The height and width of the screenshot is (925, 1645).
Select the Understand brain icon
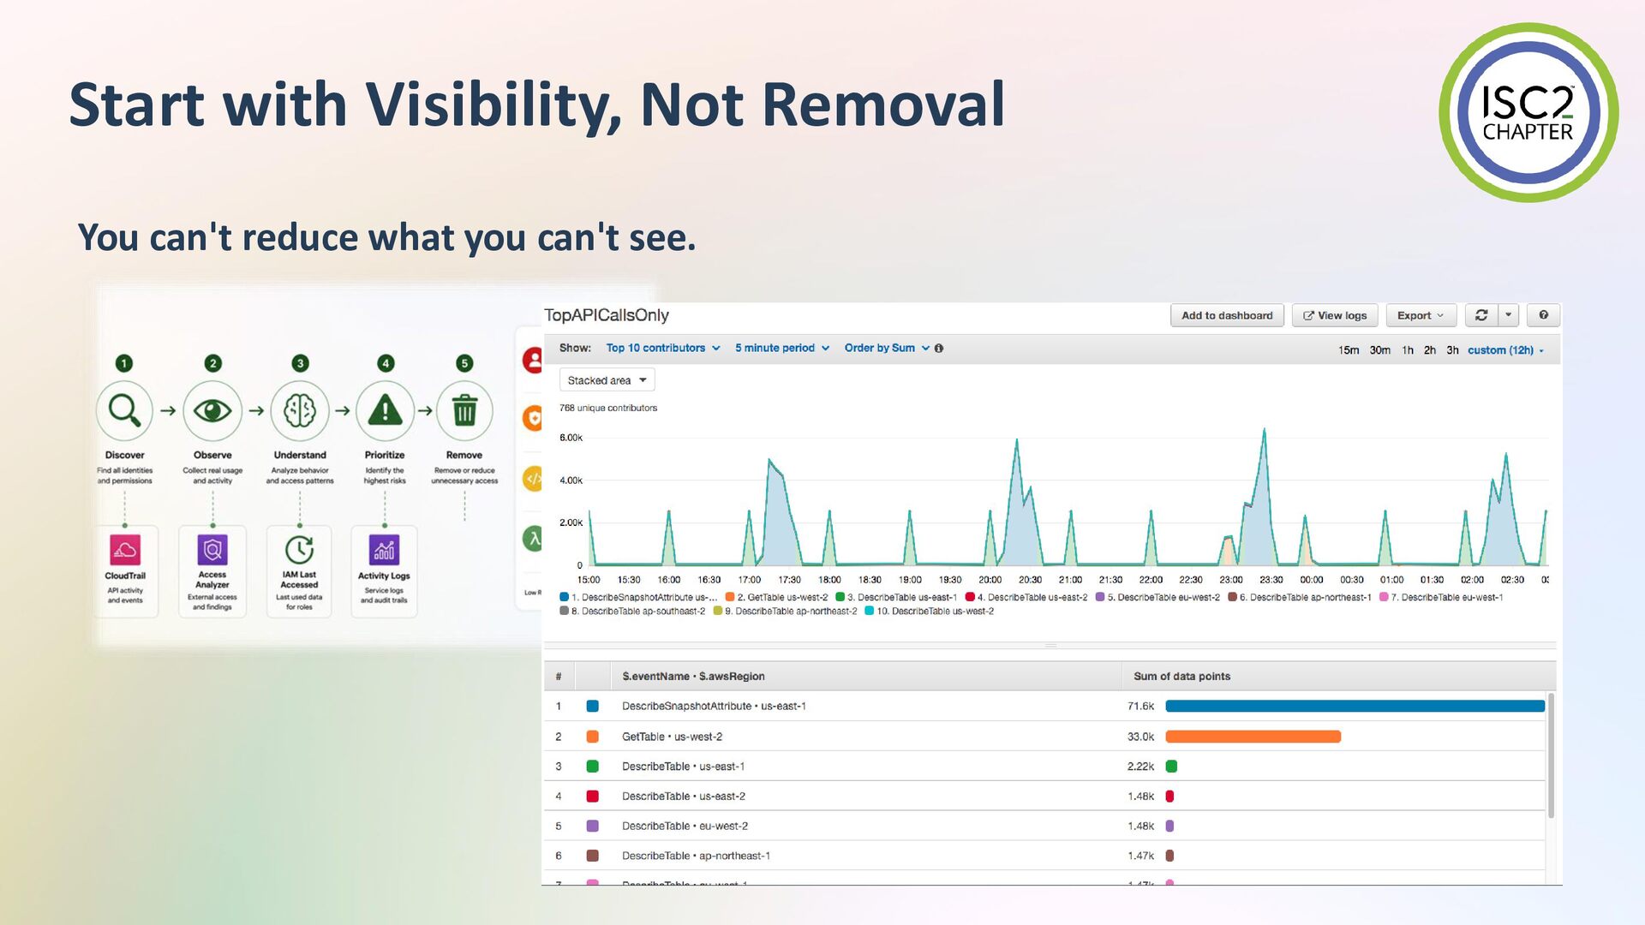(300, 410)
